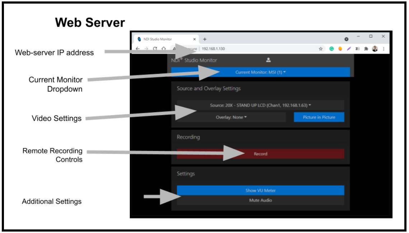This screenshot has width=409, height=233.
Task: Click the green circle extension icon
Action: tap(331, 48)
